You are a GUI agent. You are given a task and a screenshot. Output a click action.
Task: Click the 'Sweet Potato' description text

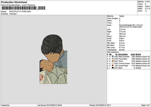click(123, 66)
